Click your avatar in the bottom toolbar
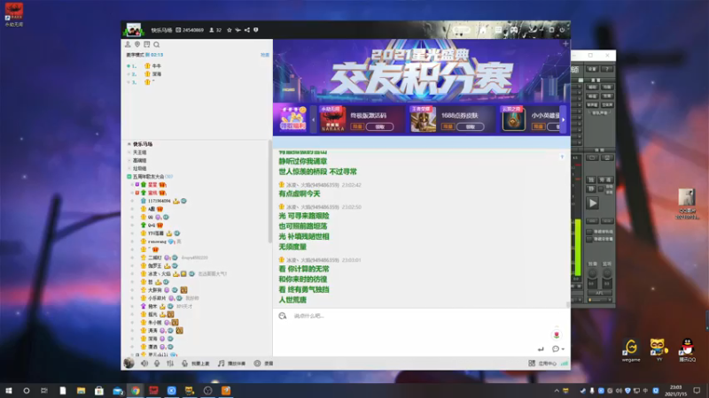 129,363
